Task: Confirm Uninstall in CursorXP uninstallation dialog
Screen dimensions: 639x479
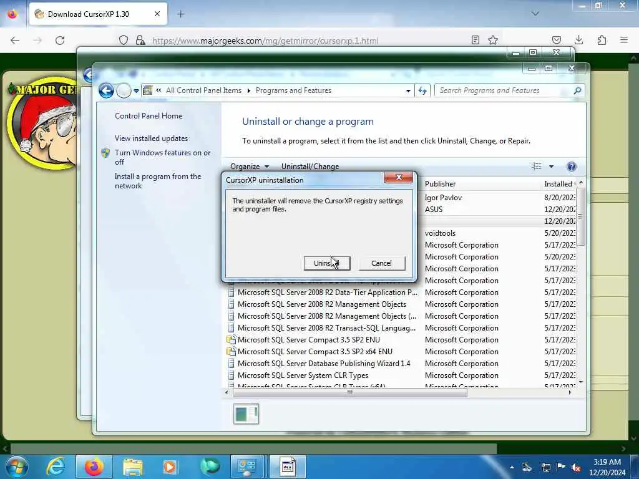Action: [327, 263]
